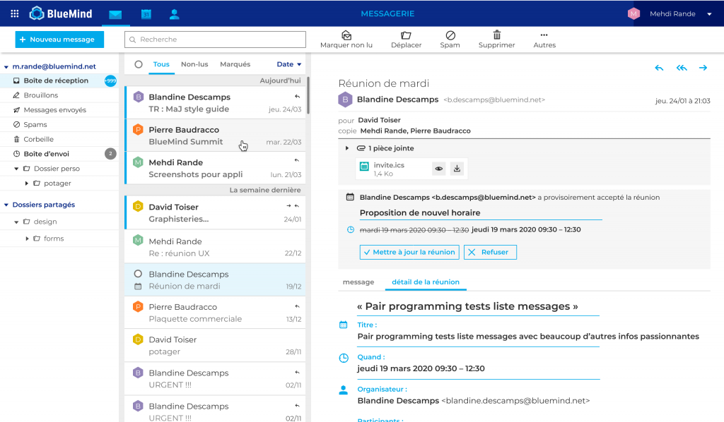Forward the message with the right arrow
Image resolution: width=724 pixels, height=422 pixels.
[x=703, y=68]
